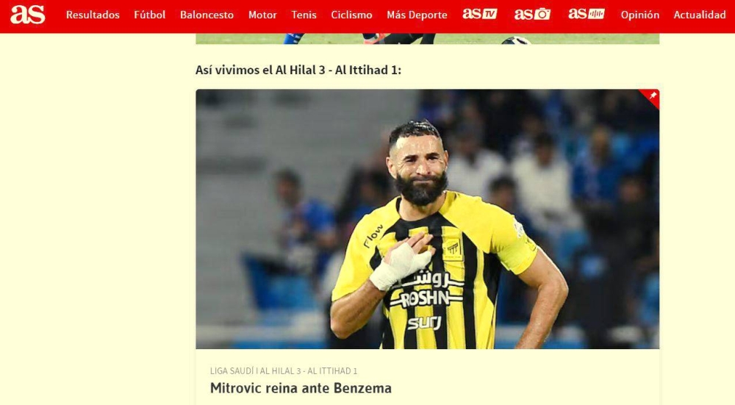Click the partial match photo at the top
This screenshot has width=735, height=405.
coord(428,38)
